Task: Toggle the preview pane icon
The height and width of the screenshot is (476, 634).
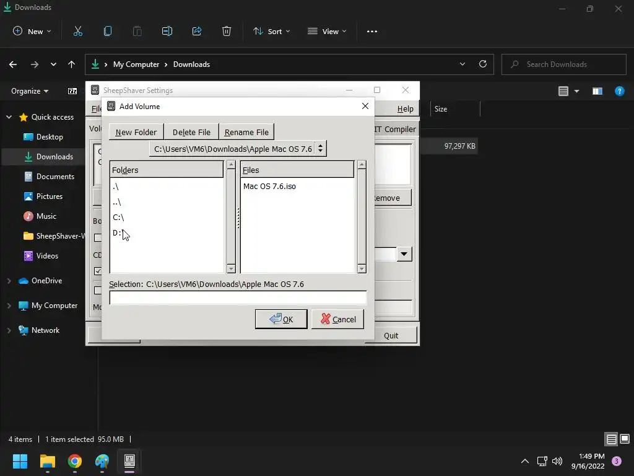Action: 597,91
